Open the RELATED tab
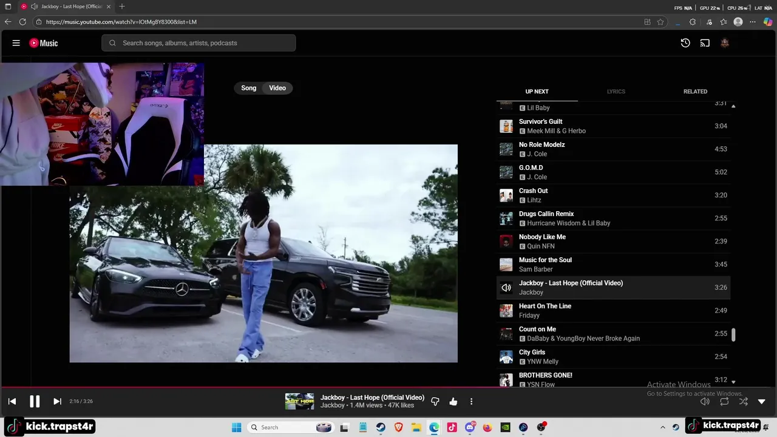Screen dimensions: 777x437 695,92
